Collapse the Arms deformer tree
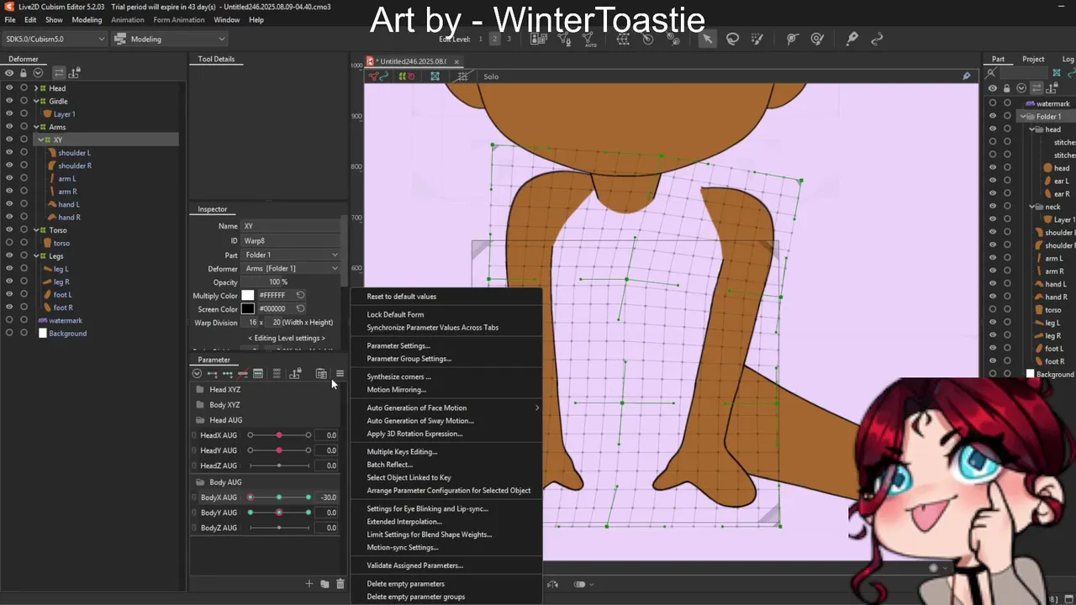The width and height of the screenshot is (1076, 605). click(x=35, y=127)
